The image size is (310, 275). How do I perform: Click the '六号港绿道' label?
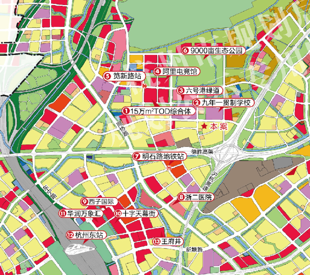tap(200, 91)
